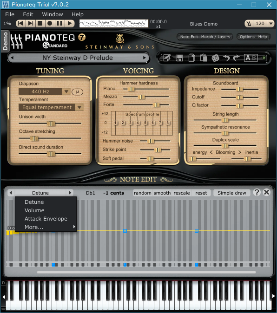Select Detune from the popup menu
This screenshot has width=277, height=313.
coord(46,202)
